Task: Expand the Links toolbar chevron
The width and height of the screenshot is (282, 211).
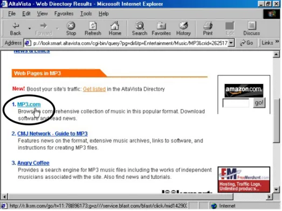Action: pos(277,41)
